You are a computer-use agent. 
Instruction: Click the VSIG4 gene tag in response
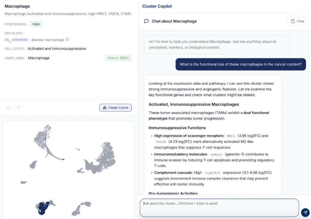161,142
